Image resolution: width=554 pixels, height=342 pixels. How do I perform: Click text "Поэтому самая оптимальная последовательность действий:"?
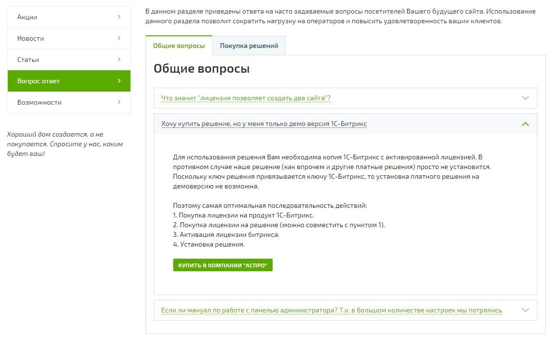[x=270, y=205]
